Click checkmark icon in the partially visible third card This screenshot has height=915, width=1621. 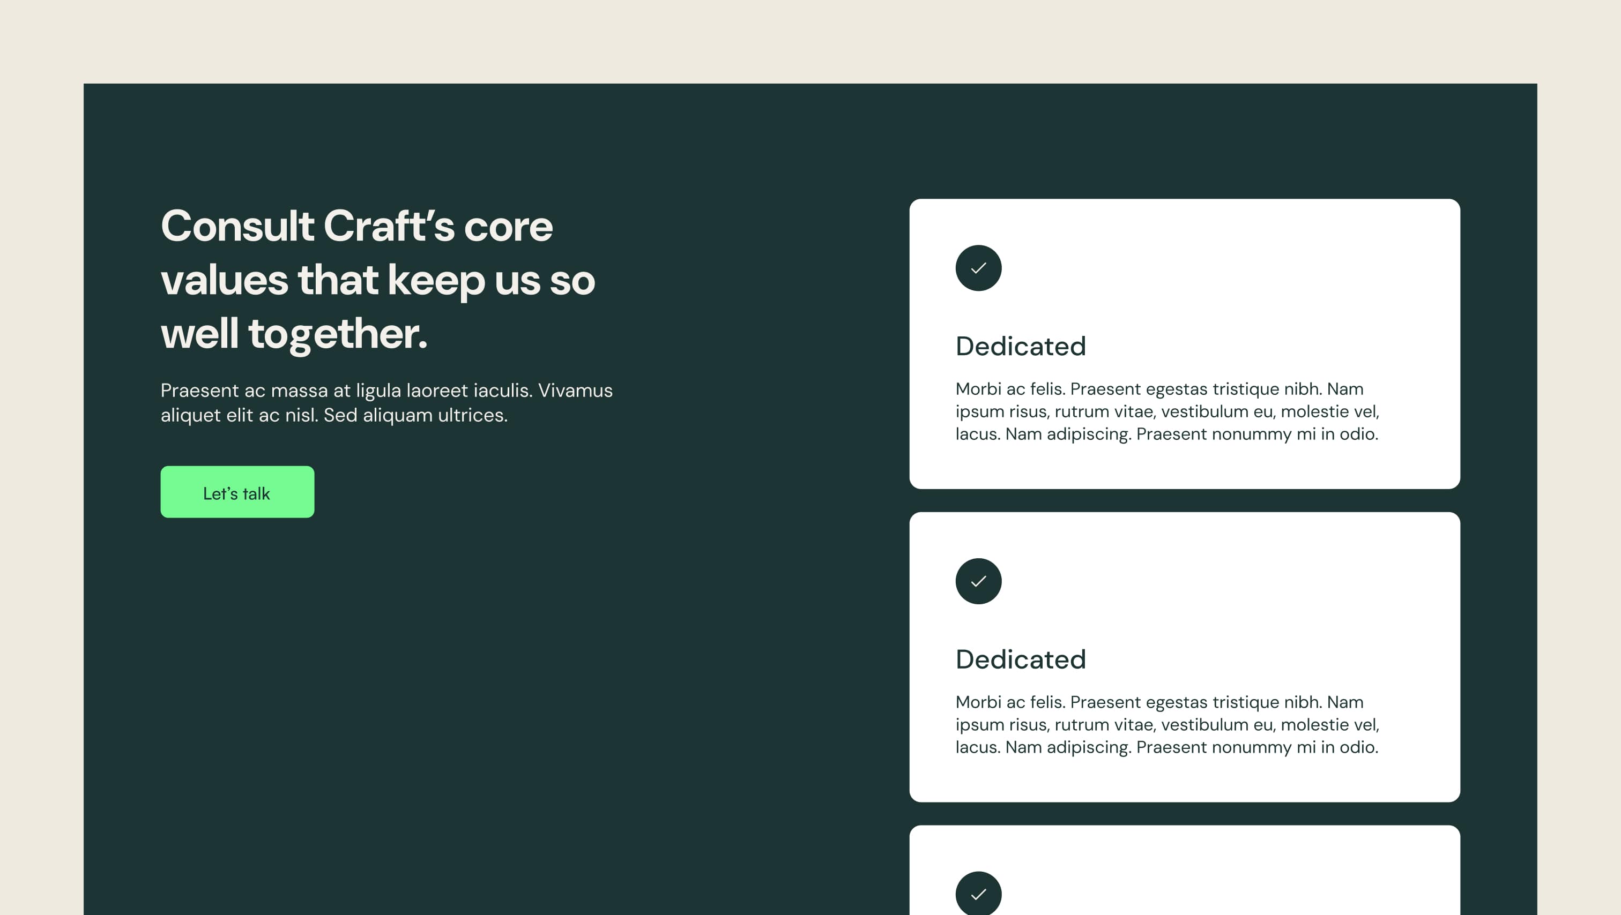click(x=978, y=893)
